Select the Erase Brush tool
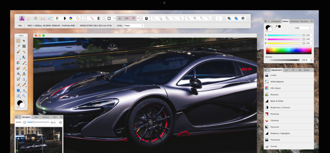Image resolution: width=330 pixels, height=153 pixels. [x=24, y=68]
